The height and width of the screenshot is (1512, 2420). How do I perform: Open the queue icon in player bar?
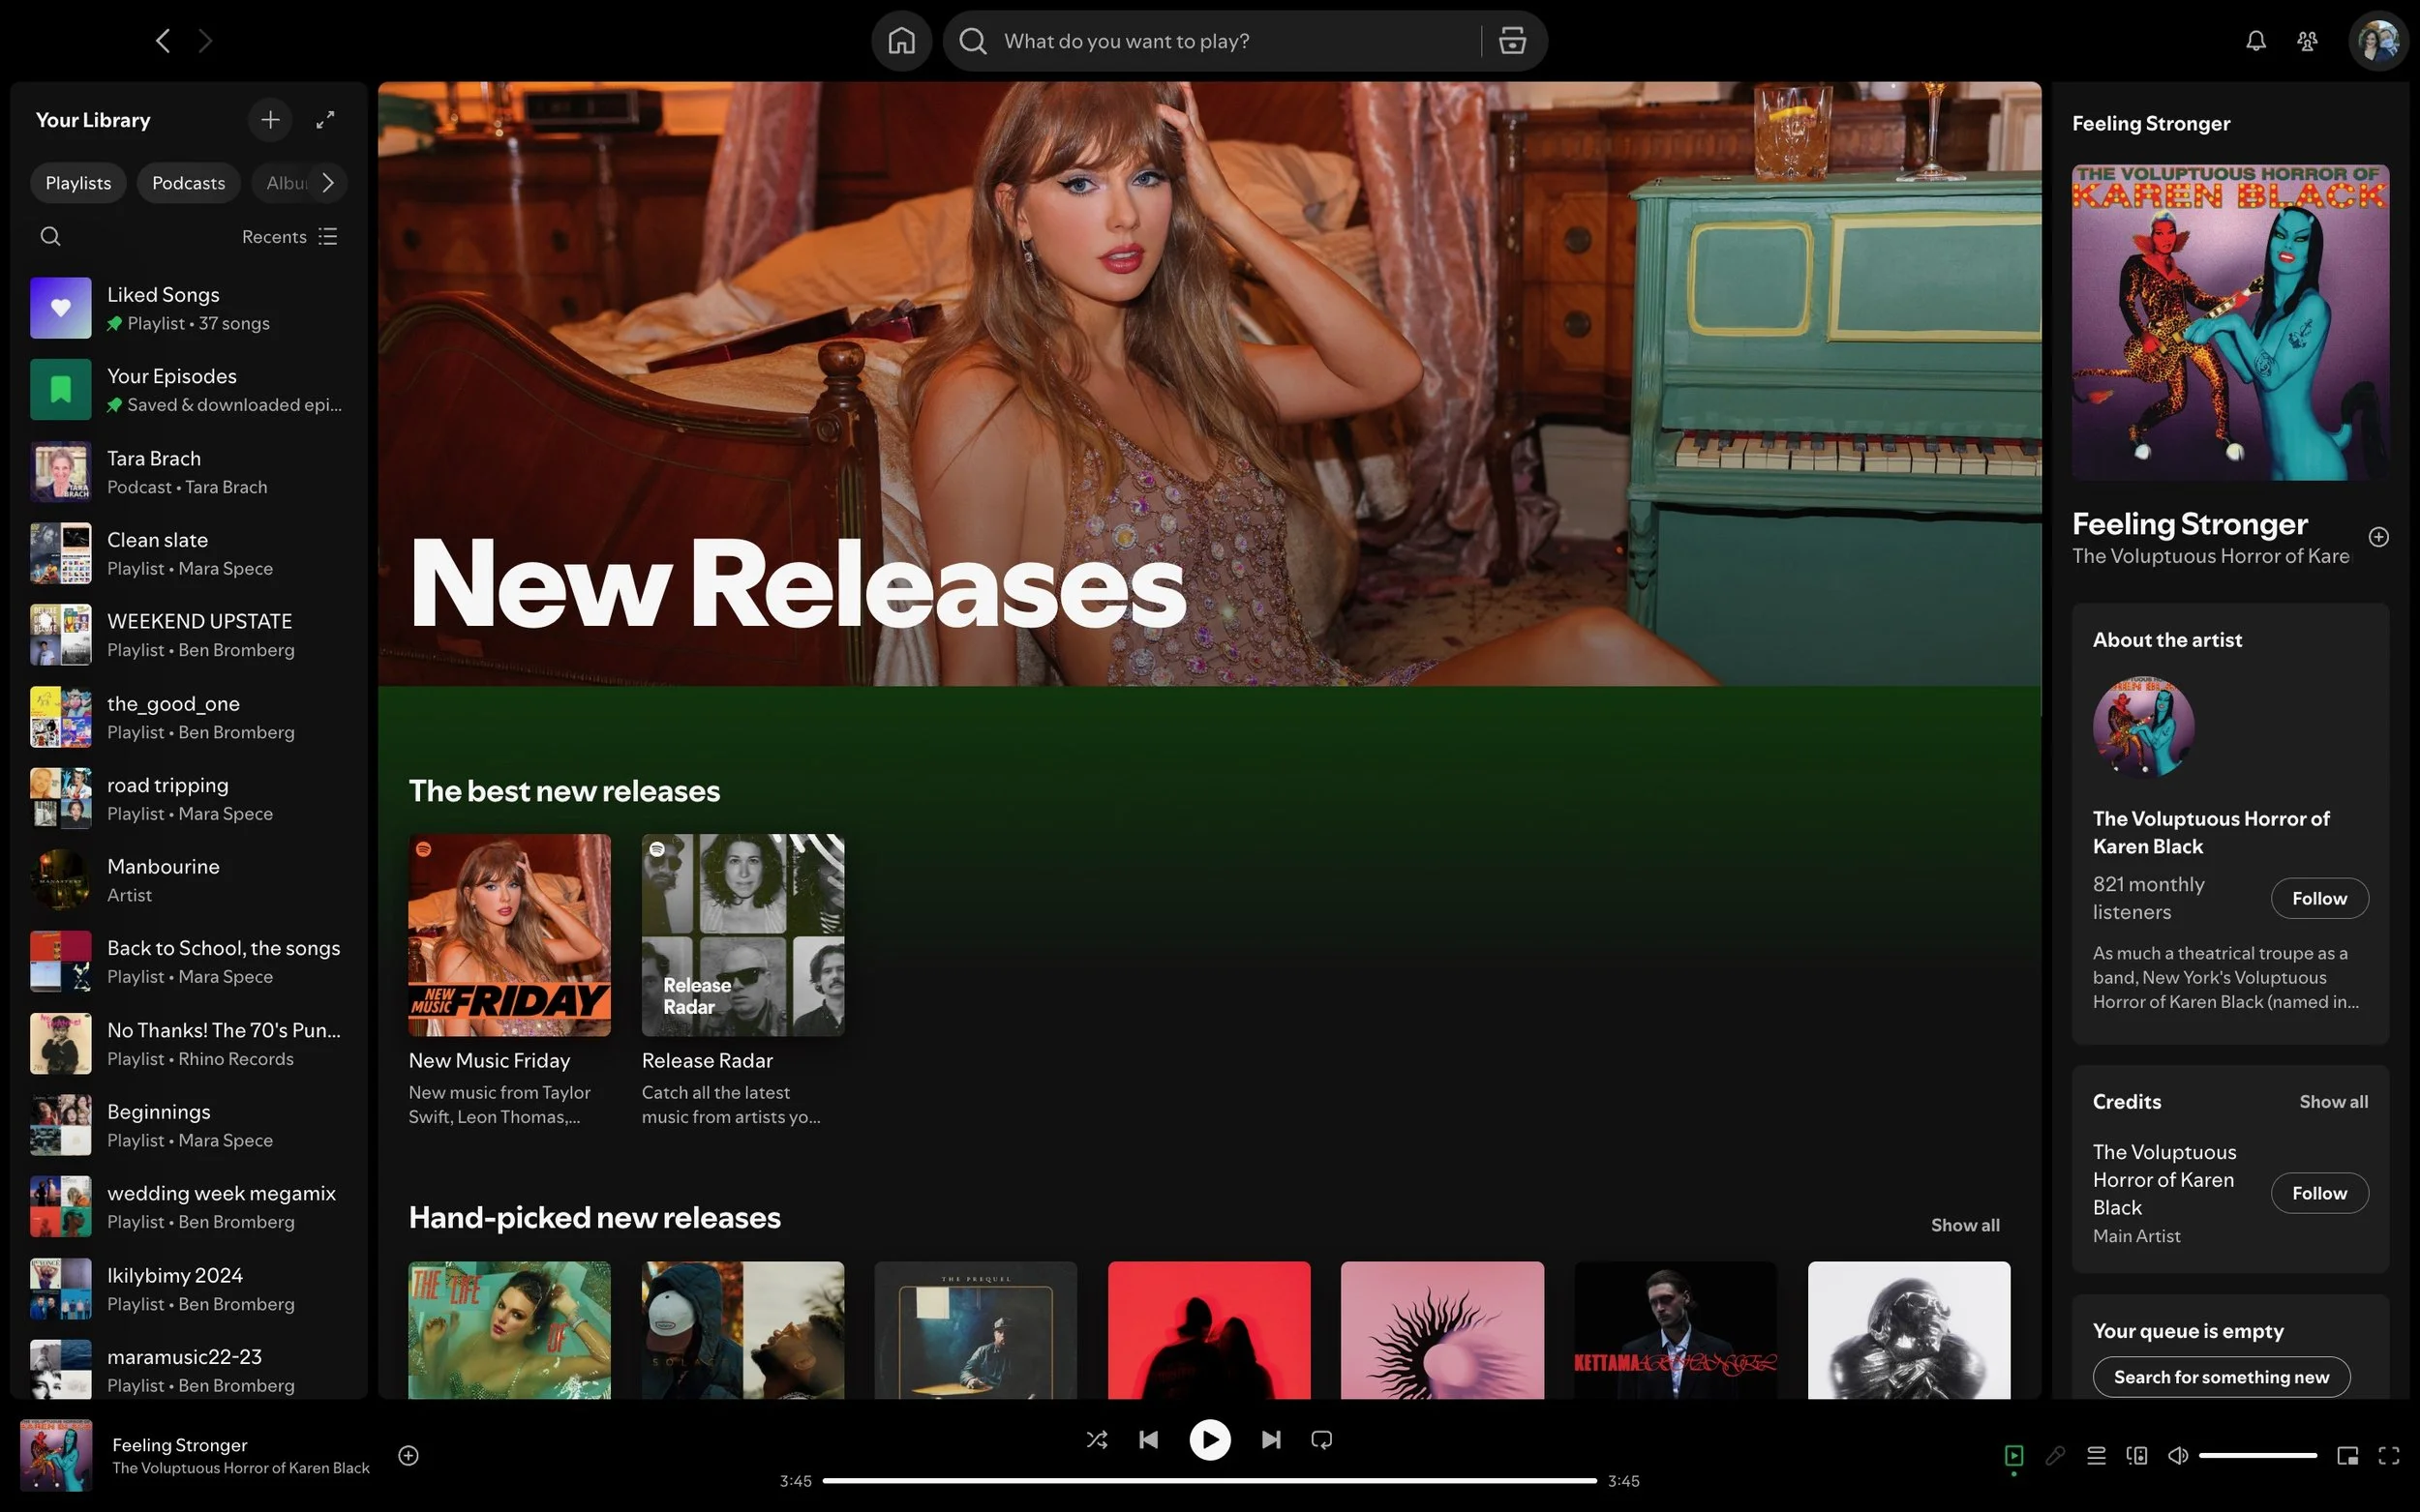pyautogui.click(x=2096, y=1455)
